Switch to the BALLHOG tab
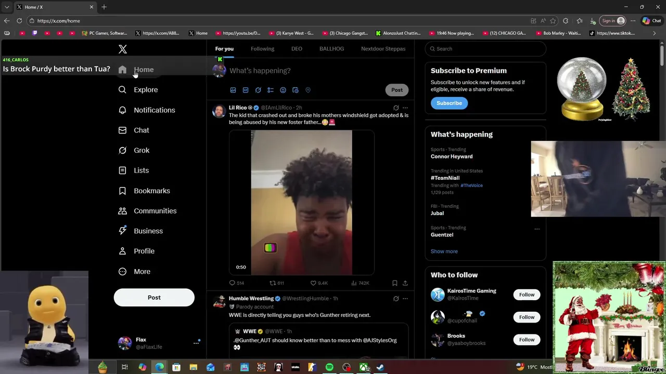 coord(331,49)
